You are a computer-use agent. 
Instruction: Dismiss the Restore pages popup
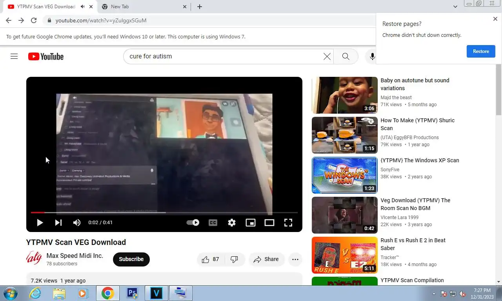[x=495, y=19]
